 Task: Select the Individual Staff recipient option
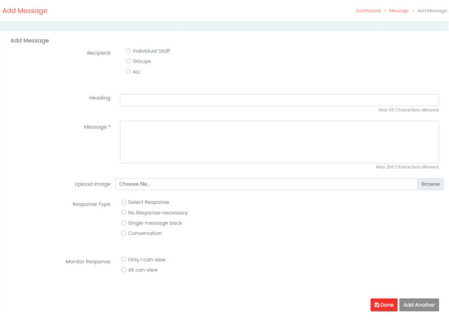tap(128, 51)
